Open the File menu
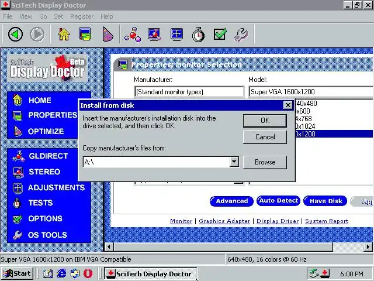374x281 pixels. click(8, 16)
